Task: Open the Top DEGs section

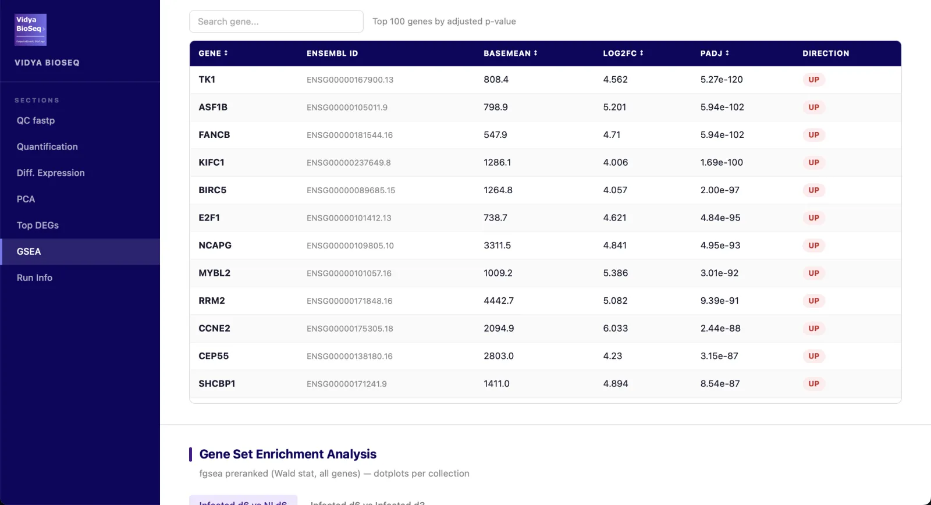Action: [80, 225]
